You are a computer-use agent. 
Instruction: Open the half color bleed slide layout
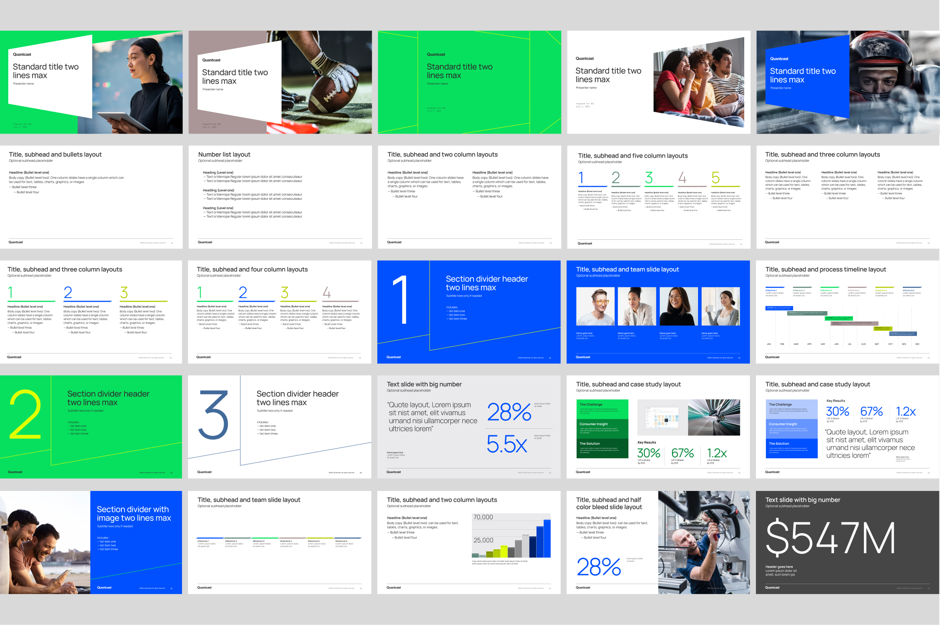(x=658, y=542)
